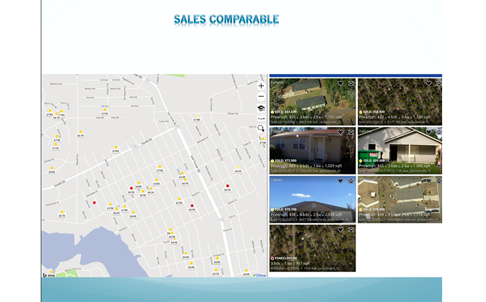Open the Zillow logo link on map
This screenshot has width=486, height=302.
click(260, 274)
